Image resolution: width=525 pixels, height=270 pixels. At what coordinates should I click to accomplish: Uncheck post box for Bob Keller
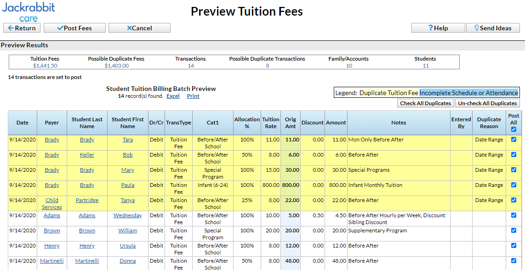(514, 155)
